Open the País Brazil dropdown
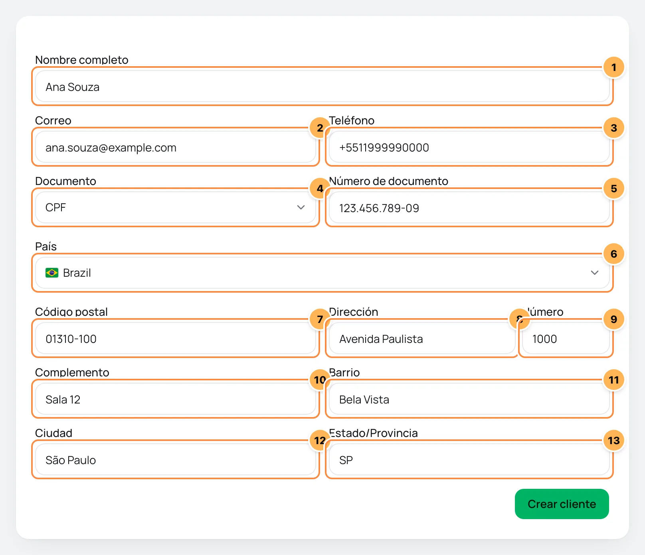Screen dimensions: 645x555 click(322, 273)
